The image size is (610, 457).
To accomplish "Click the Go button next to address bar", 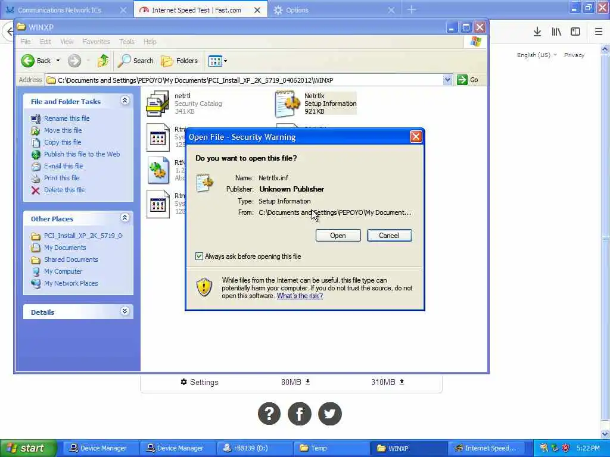I will point(468,80).
